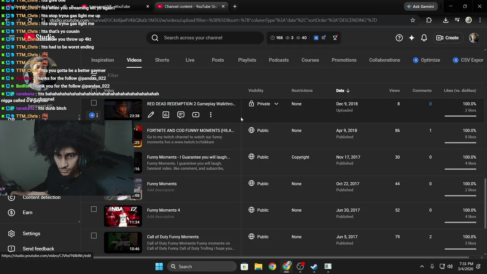The height and width of the screenshot is (274, 487).
Task: Click Search across your channel field
Action: (x=205, y=38)
